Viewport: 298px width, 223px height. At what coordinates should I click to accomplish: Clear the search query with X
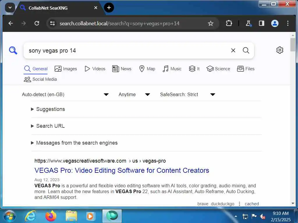(233, 51)
